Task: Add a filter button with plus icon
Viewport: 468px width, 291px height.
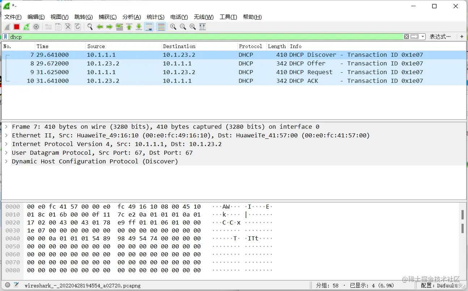Action: tap(461, 37)
